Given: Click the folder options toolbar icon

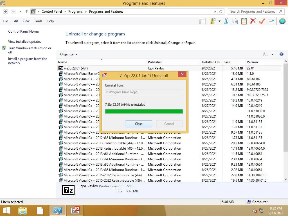Looking at the screenshot, I should pos(213,21).
